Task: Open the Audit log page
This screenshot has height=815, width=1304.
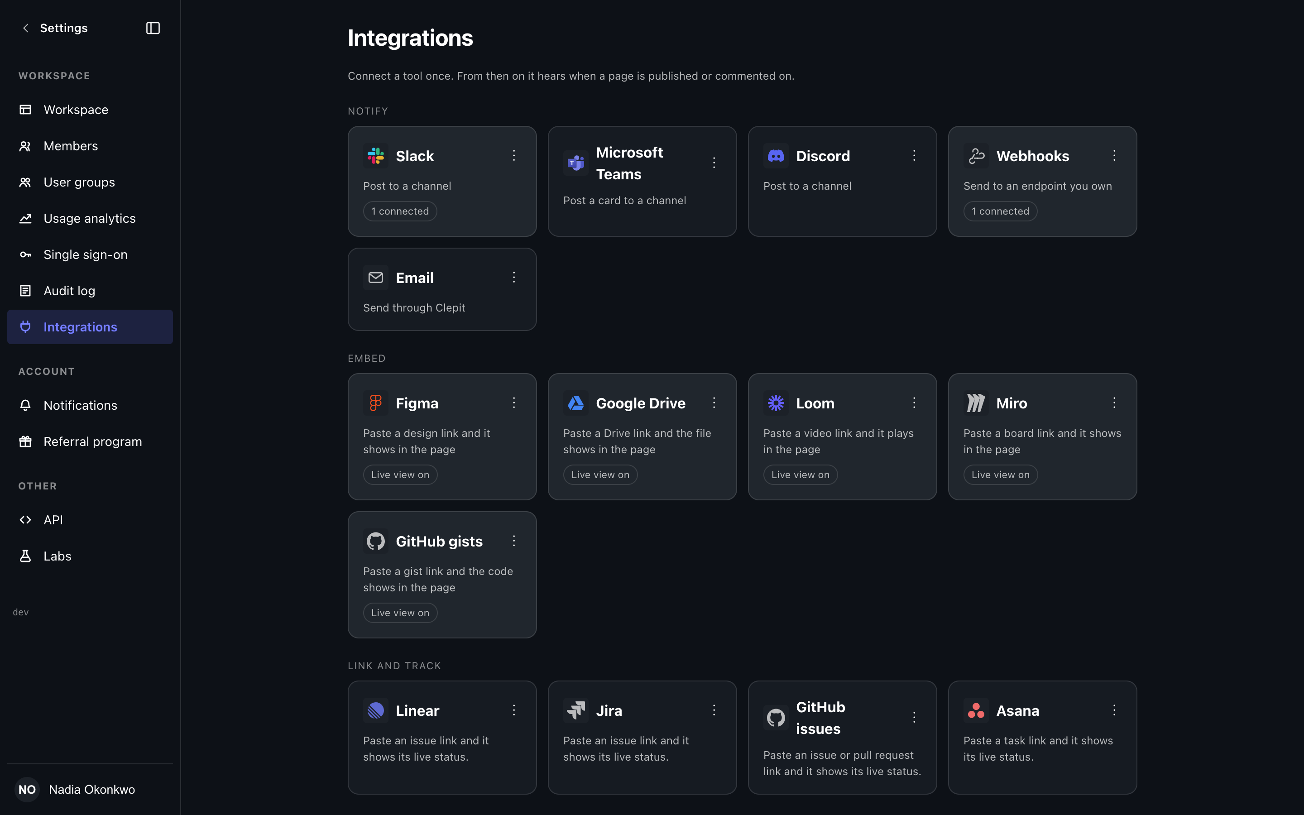Action: tap(90, 291)
